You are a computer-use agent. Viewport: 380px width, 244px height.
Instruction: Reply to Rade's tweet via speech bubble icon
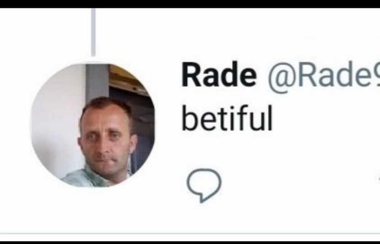(204, 185)
